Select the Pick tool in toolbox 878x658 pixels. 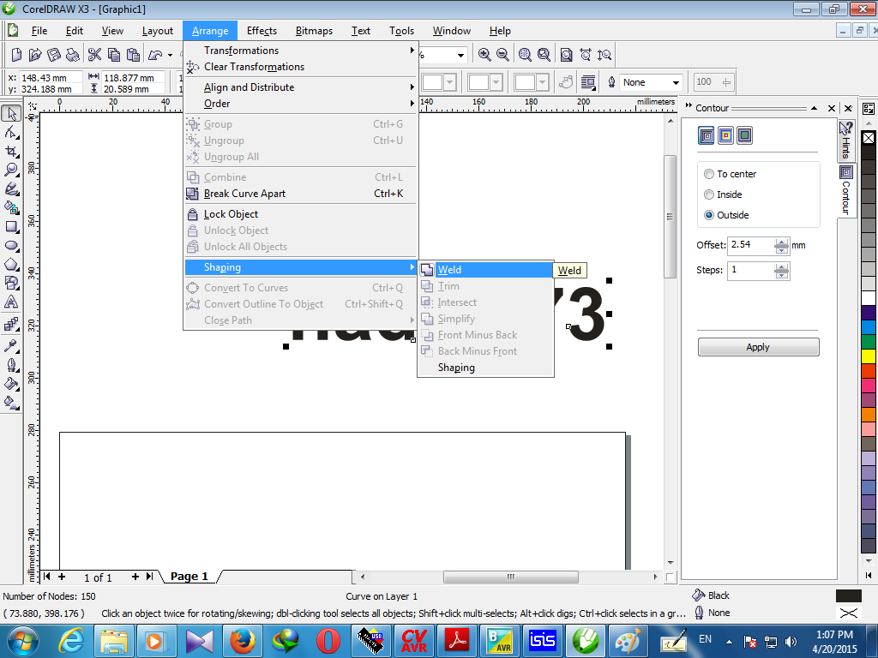(11, 114)
